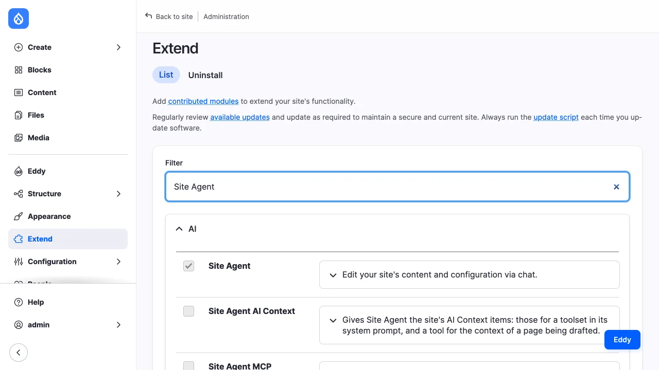Image resolution: width=659 pixels, height=370 pixels.
Task: Collapse the AI module group
Action: (x=179, y=229)
